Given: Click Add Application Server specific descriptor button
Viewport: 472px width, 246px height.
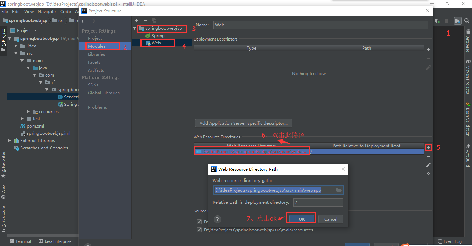Looking at the screenshot, I should click(244, 123).
